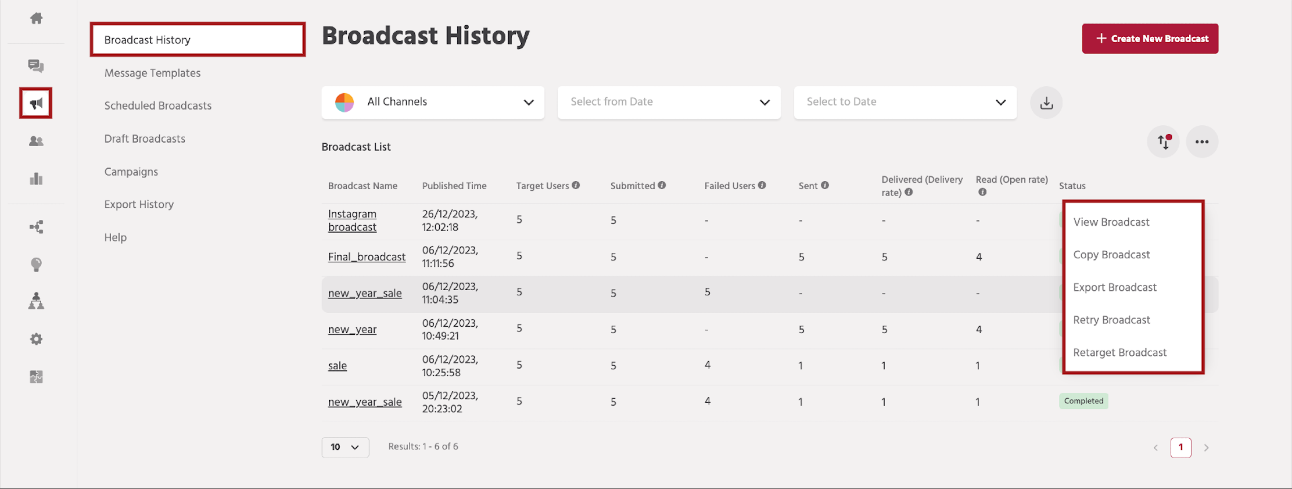This screenshot has height=489, width=1292.
Task: Open the sort order control with notification badge
Action: [x=1164, y=142]
